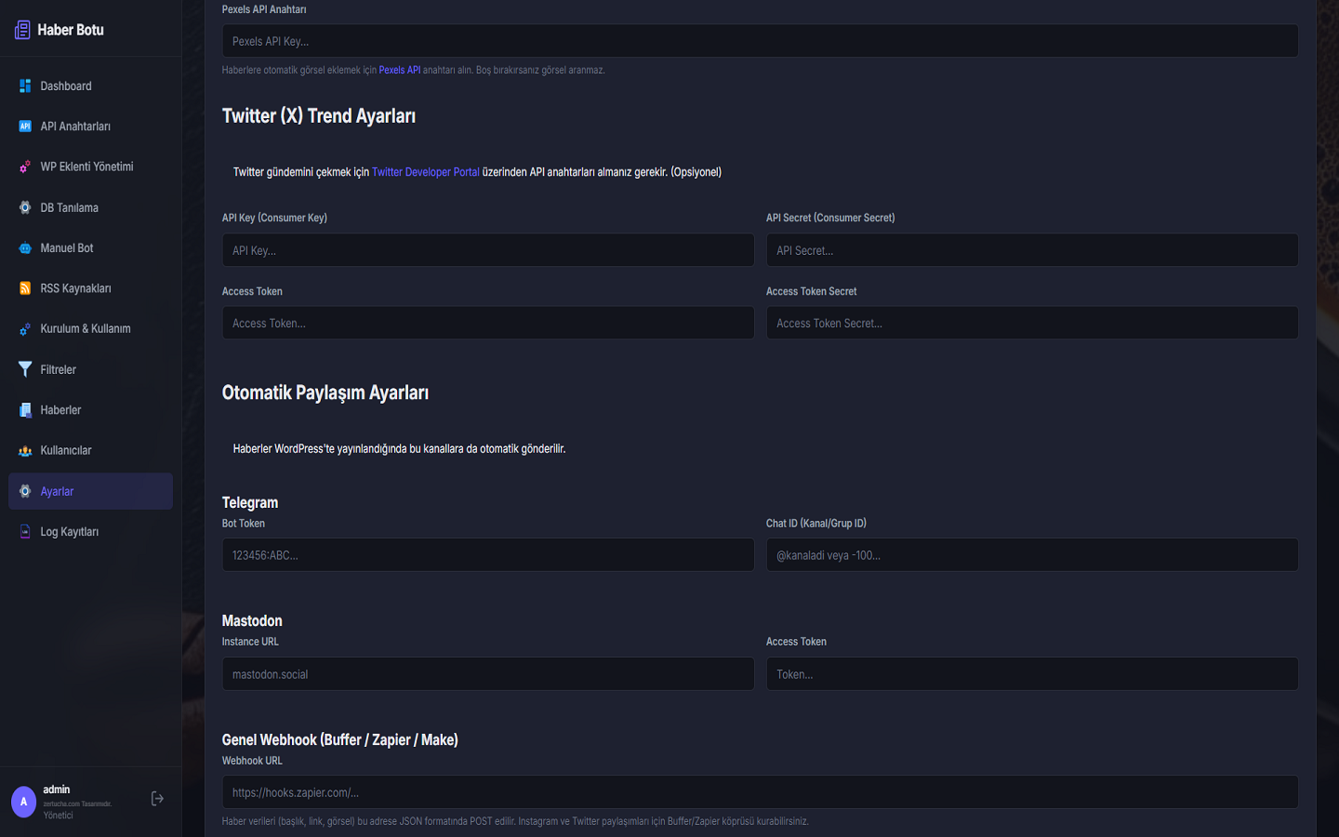Focus the Mastodon Instance URL field
Screen dimensions: 1339x837
487,674
